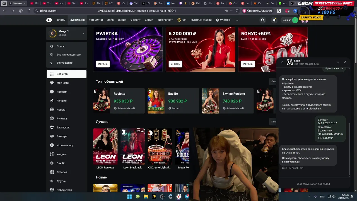Bookmark the page from address bar

click(x=237, y=11)
